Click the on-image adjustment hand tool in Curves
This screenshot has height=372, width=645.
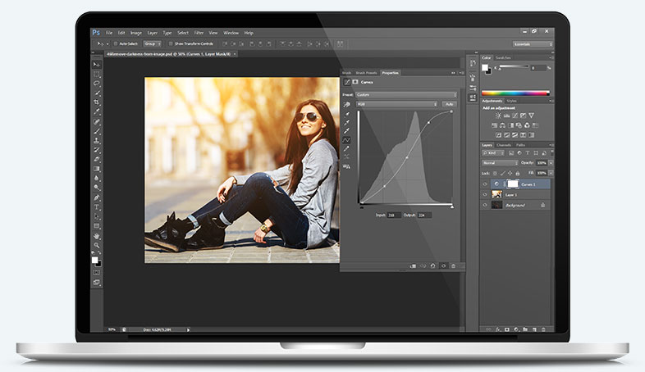point(347,105)
